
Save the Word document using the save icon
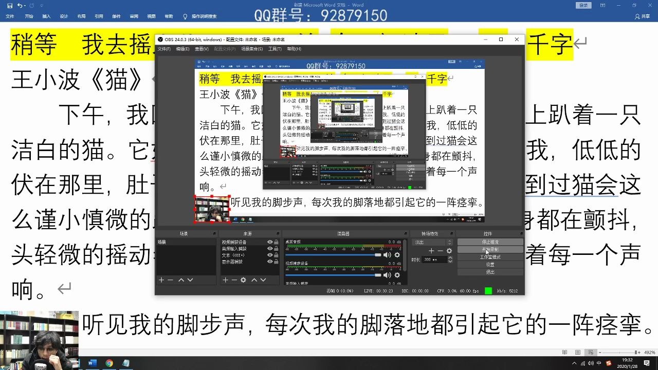(9, 5)
